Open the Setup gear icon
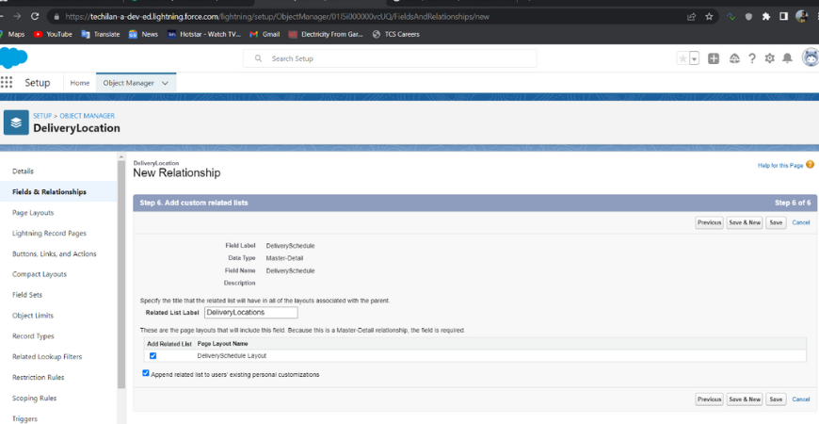The width and height of the screenshot is (819, 424). 769,58
